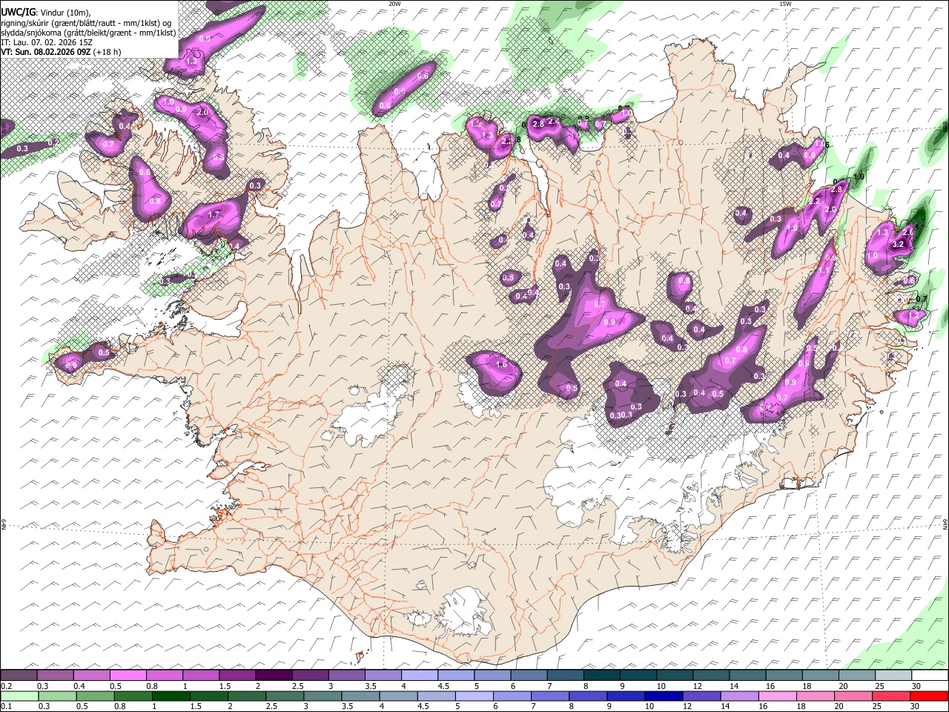
Task: Pick the bright red rain swatch between 25 and 30
Action: (893, 696)
